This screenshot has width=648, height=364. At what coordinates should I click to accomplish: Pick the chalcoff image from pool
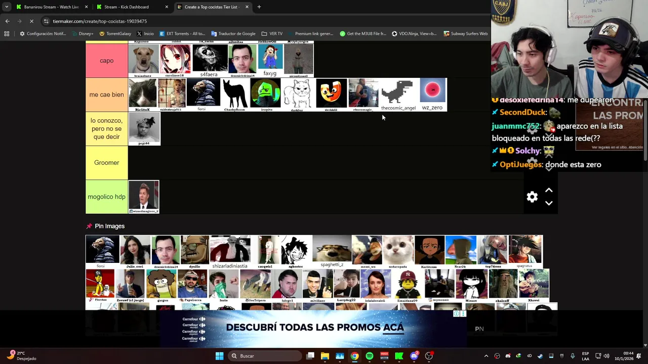tap(503, 286)
